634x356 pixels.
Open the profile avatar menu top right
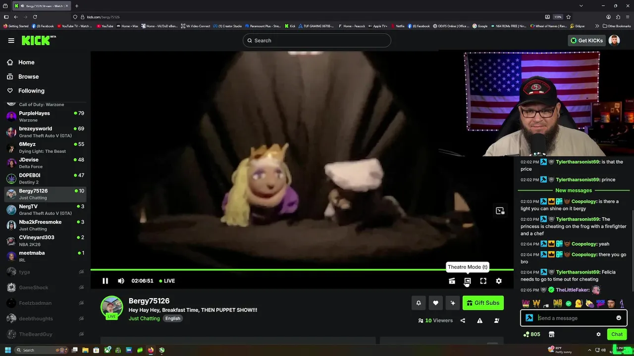click(x=614, y=41)
